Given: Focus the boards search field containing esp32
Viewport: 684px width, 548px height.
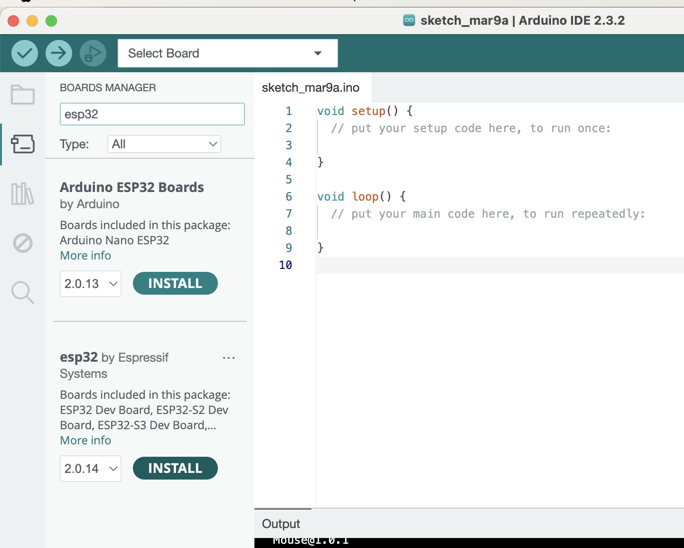Looking at the screenshot, I should point(152,114).
